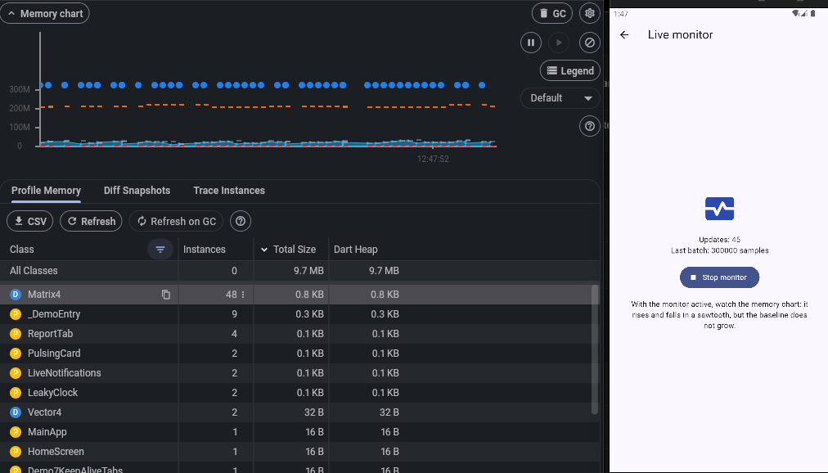Image resolution: width=828 pixels, height=473 pixels.
Task: Click the D icon beside Vector4
Action: (16, 412)
